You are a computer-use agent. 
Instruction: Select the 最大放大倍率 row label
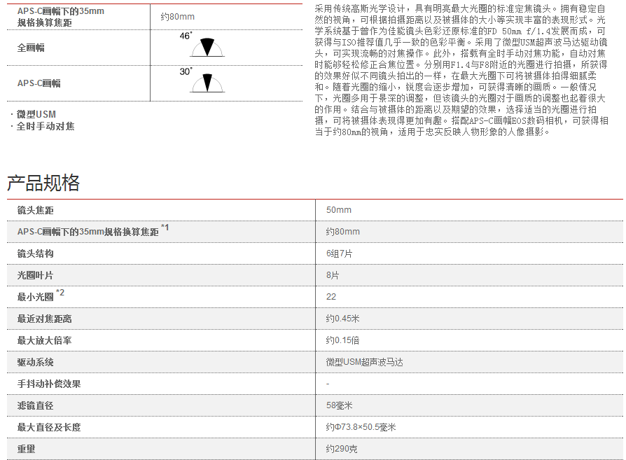click(45, 340)
